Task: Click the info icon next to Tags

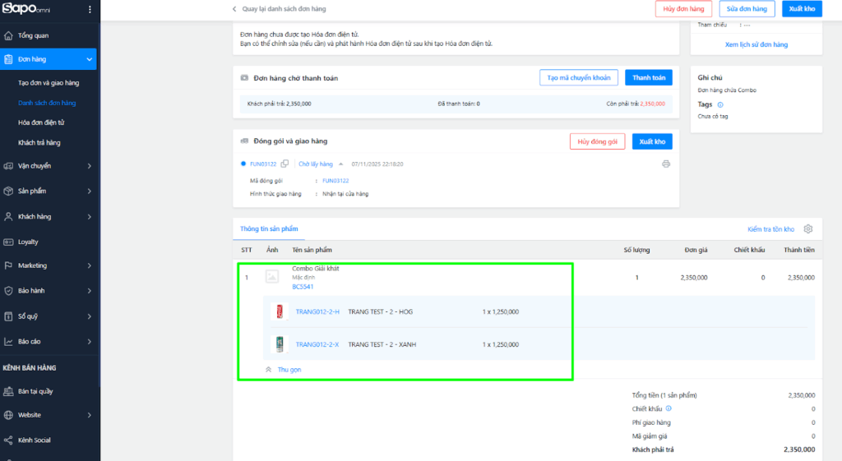Action: tap(720, 104)
